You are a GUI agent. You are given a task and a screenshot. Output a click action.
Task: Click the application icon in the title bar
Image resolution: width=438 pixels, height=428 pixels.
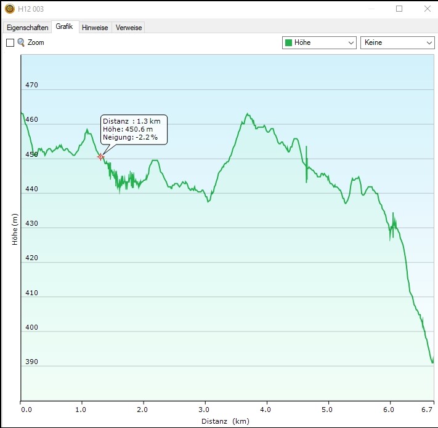pyautogui.click(x=9, y=9)
